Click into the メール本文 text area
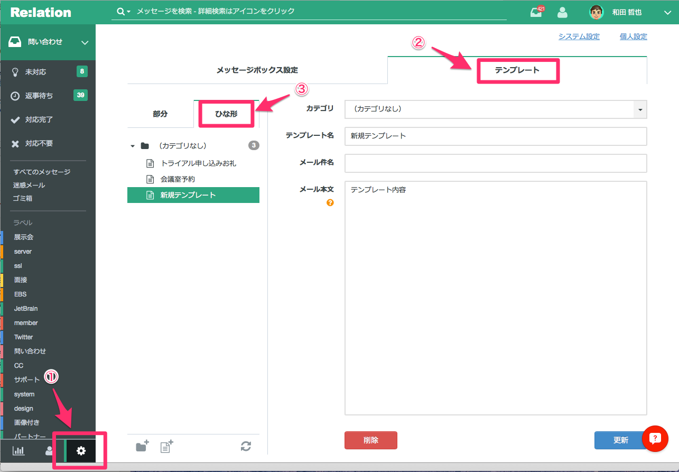Viewport: 679px width, 472px height. point(496,298)
